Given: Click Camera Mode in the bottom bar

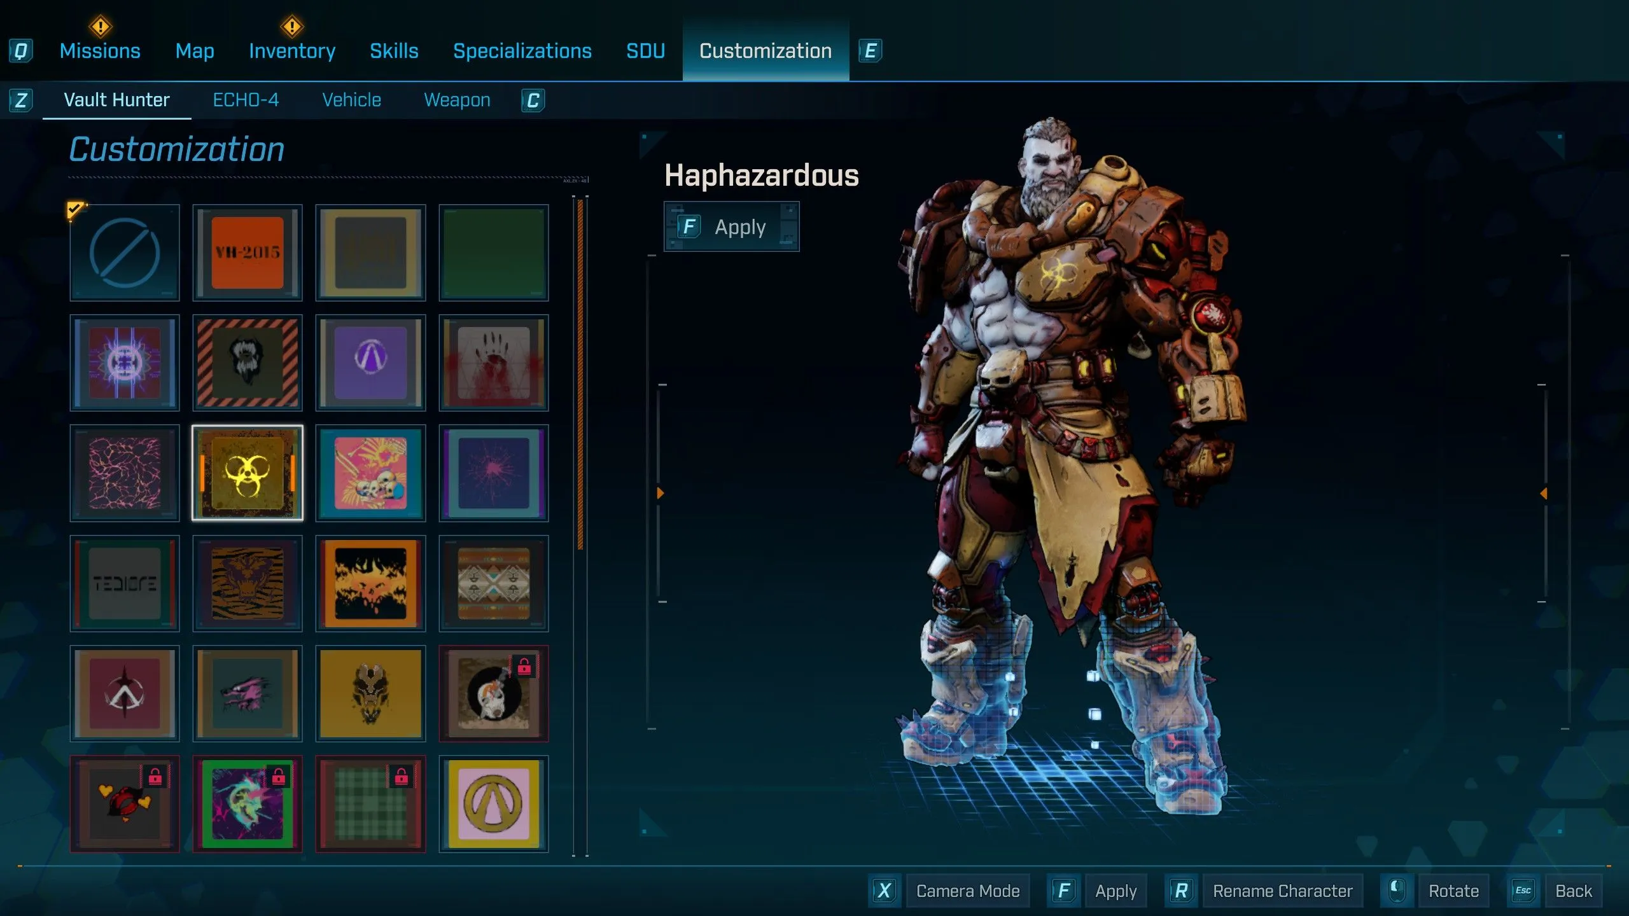Looking at the screenshot, I should click(968, 891).
